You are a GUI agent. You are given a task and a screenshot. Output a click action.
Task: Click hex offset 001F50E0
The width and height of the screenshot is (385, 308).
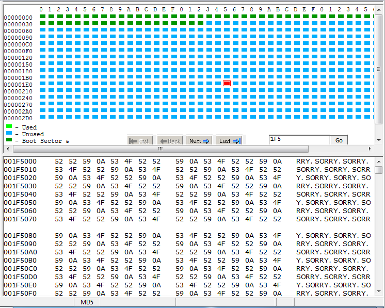pyautogui.click(x=20, y=285)
